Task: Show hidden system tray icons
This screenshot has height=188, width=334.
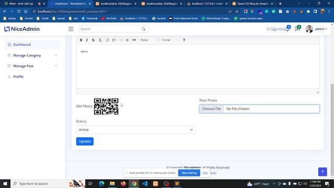Action: 274,183
